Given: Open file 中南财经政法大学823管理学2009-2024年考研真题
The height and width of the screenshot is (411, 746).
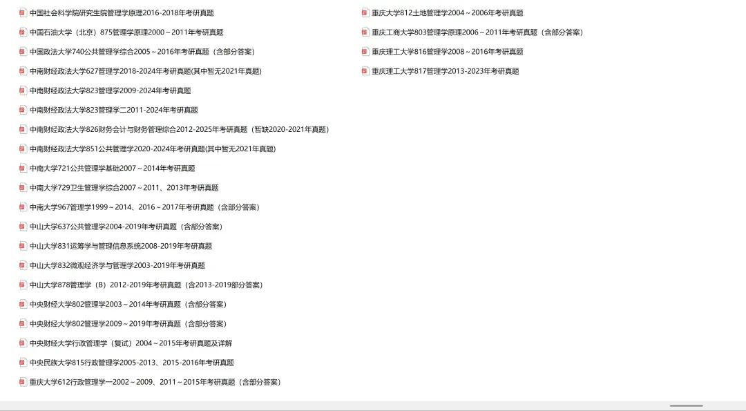Looking at the screenshot, I should (111, 90).
